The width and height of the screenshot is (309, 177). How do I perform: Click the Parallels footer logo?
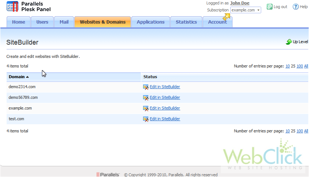[108, 175]
